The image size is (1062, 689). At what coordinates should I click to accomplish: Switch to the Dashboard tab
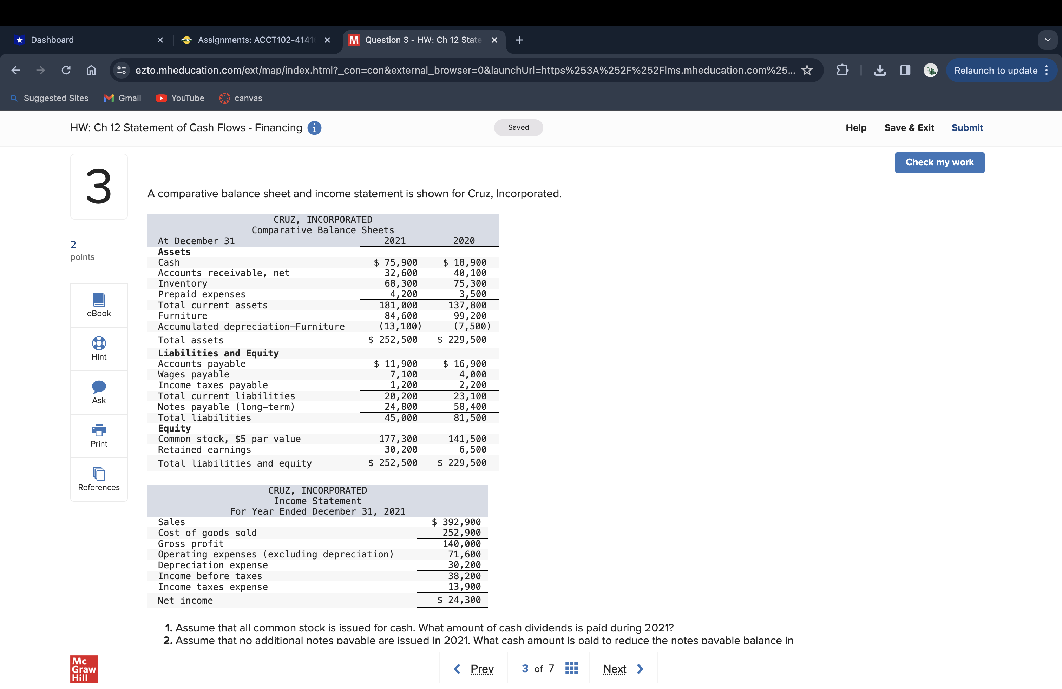(x=52, y=40)
